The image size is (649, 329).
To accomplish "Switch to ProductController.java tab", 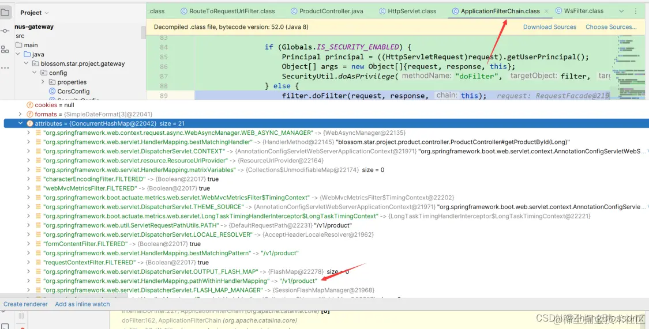I will pos(327,11).
